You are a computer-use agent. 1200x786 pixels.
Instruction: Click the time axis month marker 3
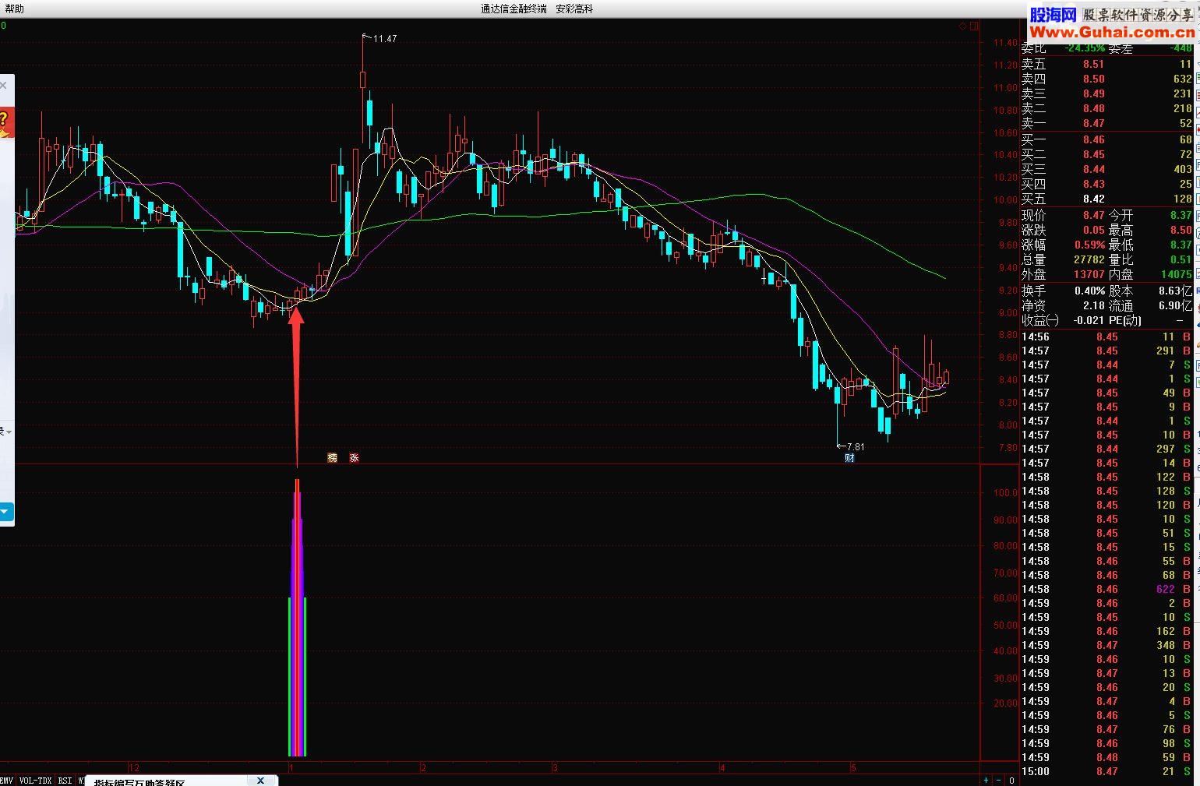click(x=555, y=767)
